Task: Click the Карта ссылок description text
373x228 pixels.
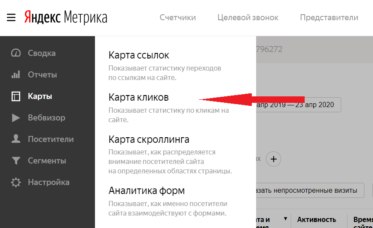Action: coord(165,73)
